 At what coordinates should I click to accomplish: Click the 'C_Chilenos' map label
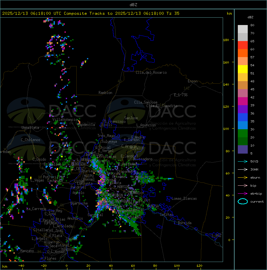pyautogui.click(x=30, y=140)
